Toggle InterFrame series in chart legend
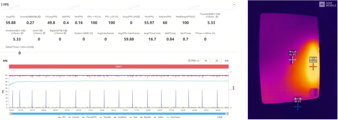338x120 pixels. (x=173, y=117)
